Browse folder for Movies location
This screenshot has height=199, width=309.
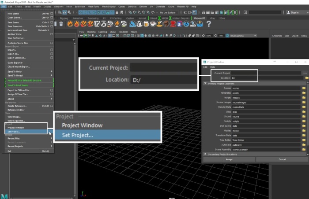pos(304,131)
